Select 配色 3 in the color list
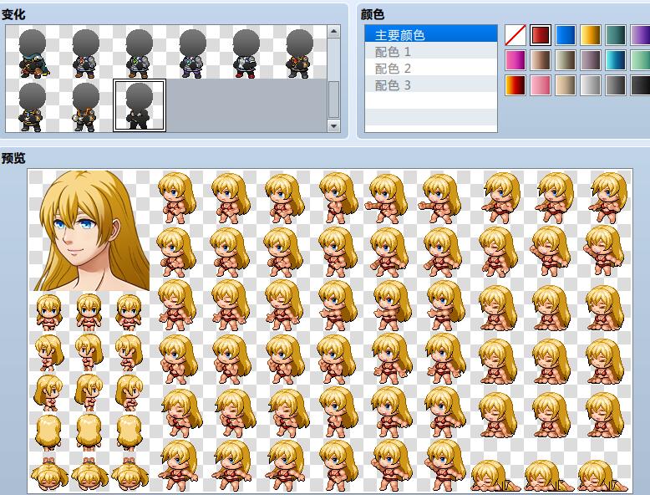Viewport: 650px width, 495px height. pyautogui.click(x=431, y=84)
